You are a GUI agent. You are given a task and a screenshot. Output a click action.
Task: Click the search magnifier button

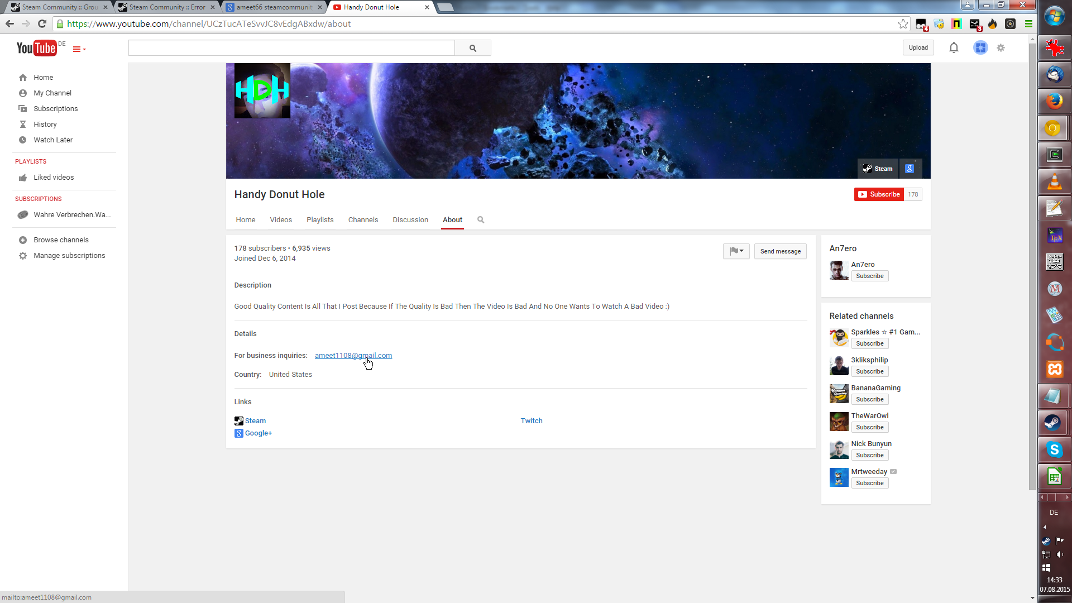pyautogui.click(x=472, y=48)
